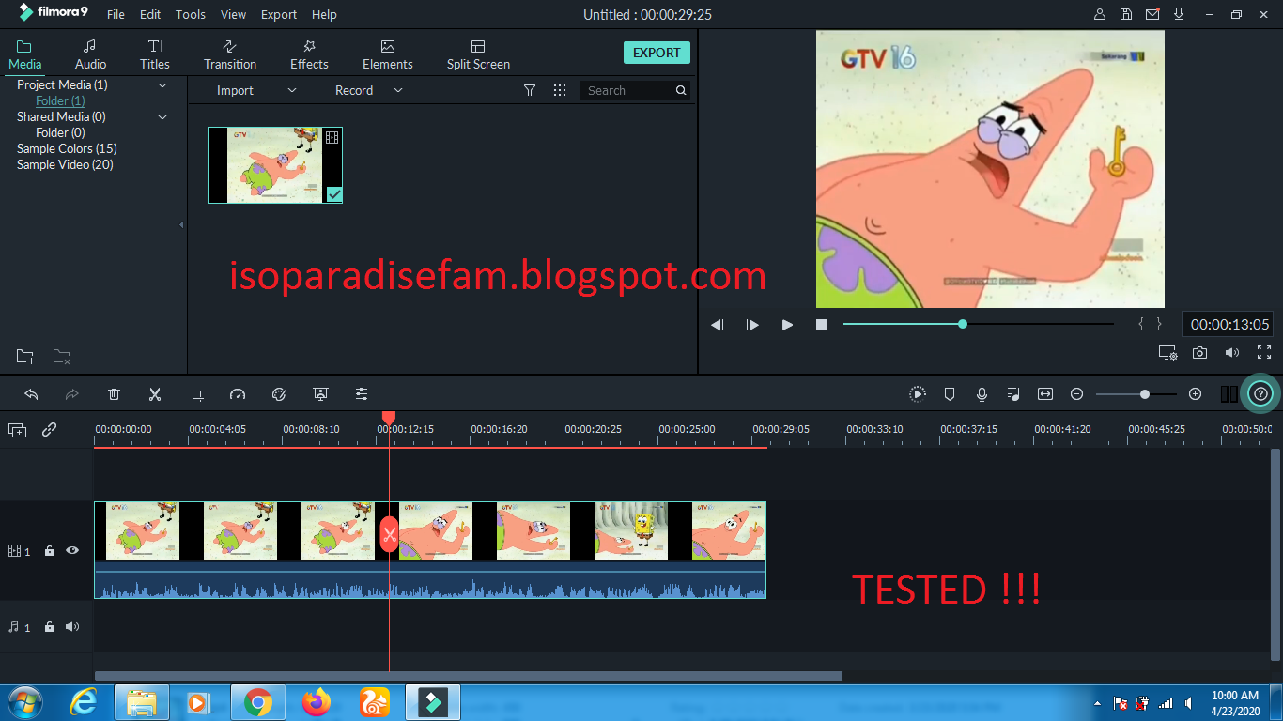Add a new folder in media panel
Viewport: 1283px width, 721px height.
click(x=26, y=357)
